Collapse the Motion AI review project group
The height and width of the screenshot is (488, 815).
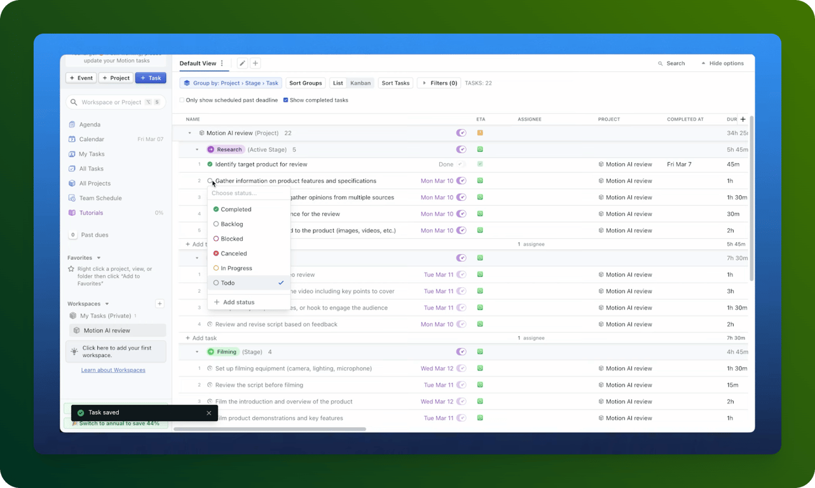[x=189, y=133]
